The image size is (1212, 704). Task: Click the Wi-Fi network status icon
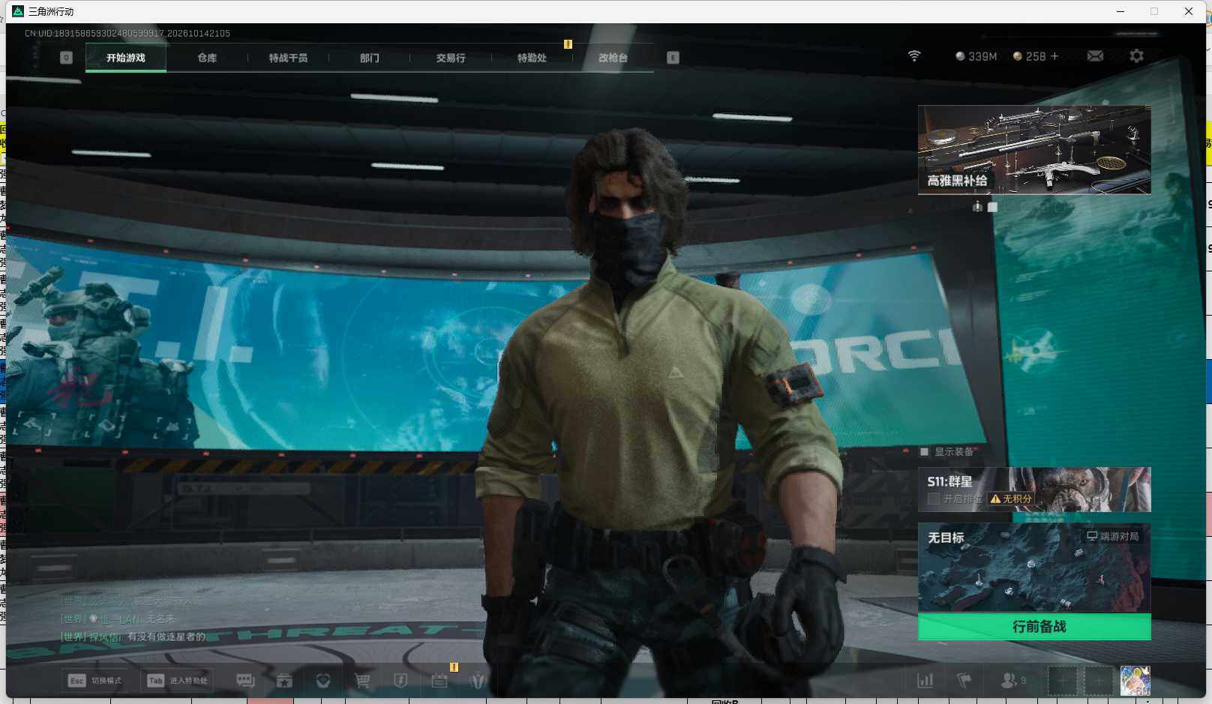click(913, 56)
